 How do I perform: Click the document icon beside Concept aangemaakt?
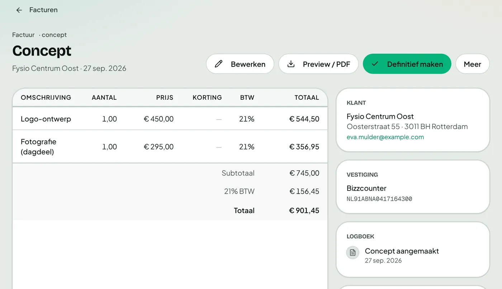pyautogui.click(x=352, y=252)
